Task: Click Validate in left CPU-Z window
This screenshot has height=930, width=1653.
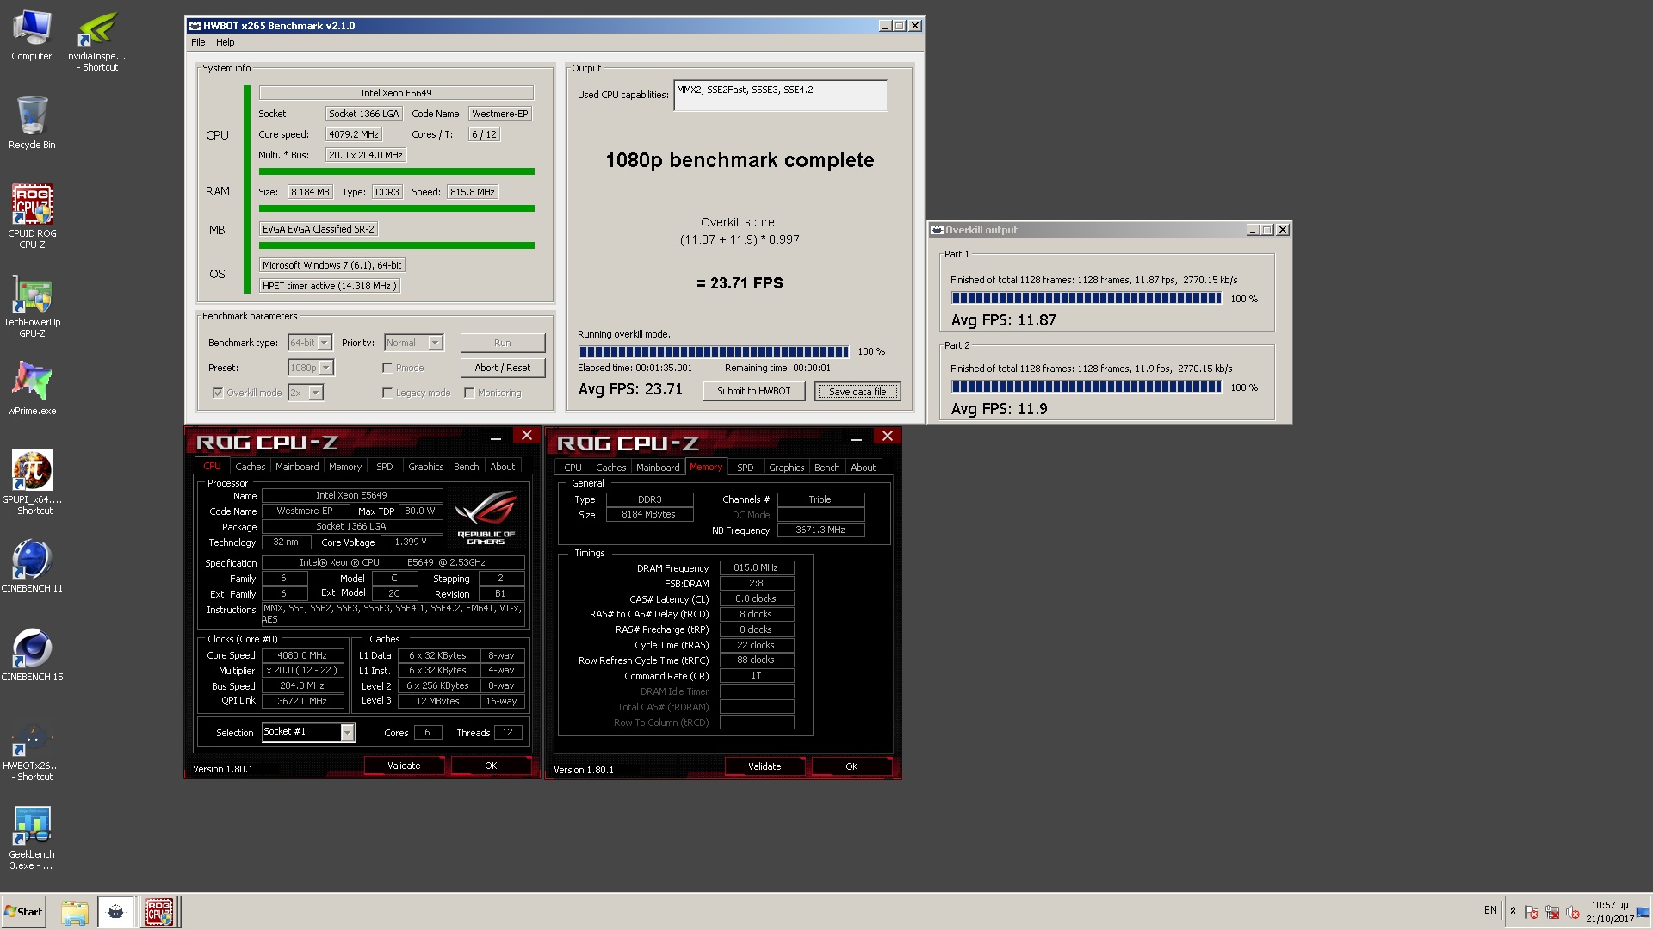Action: (x=404, y=766)
